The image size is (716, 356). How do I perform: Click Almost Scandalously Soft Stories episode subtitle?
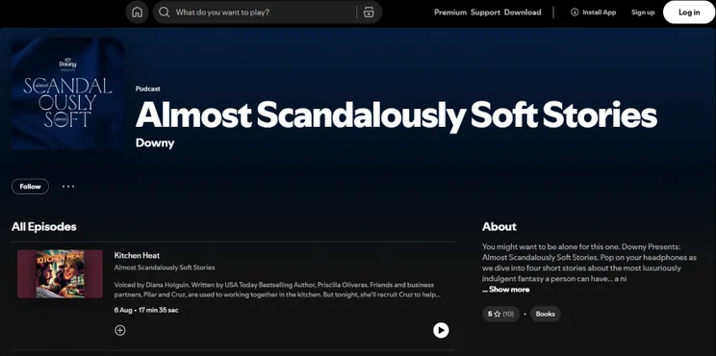click(x=165, y=267)
